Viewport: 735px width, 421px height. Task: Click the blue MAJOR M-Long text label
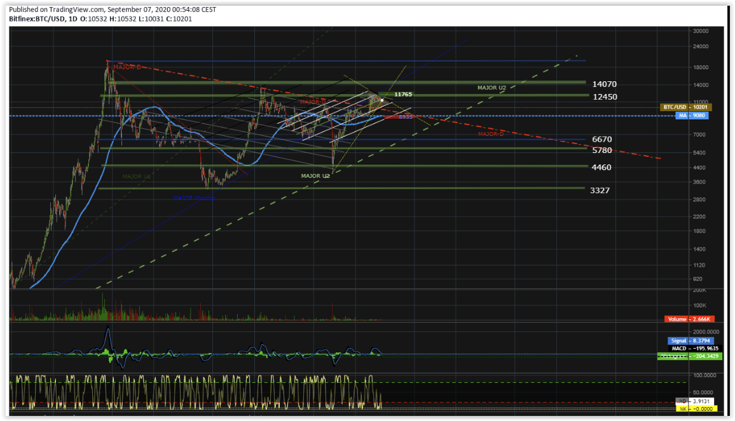195,198
